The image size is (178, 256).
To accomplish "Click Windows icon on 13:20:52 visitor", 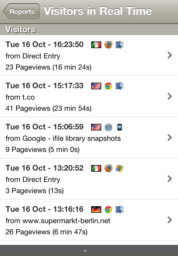I will pyautogui.click(x=120, y=168).
